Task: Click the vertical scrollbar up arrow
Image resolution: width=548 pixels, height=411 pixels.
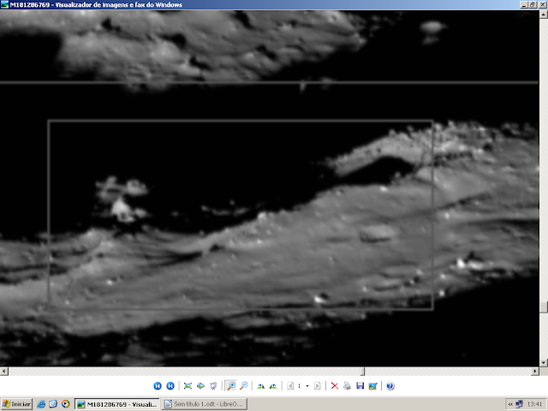Action: coord(544,15)
